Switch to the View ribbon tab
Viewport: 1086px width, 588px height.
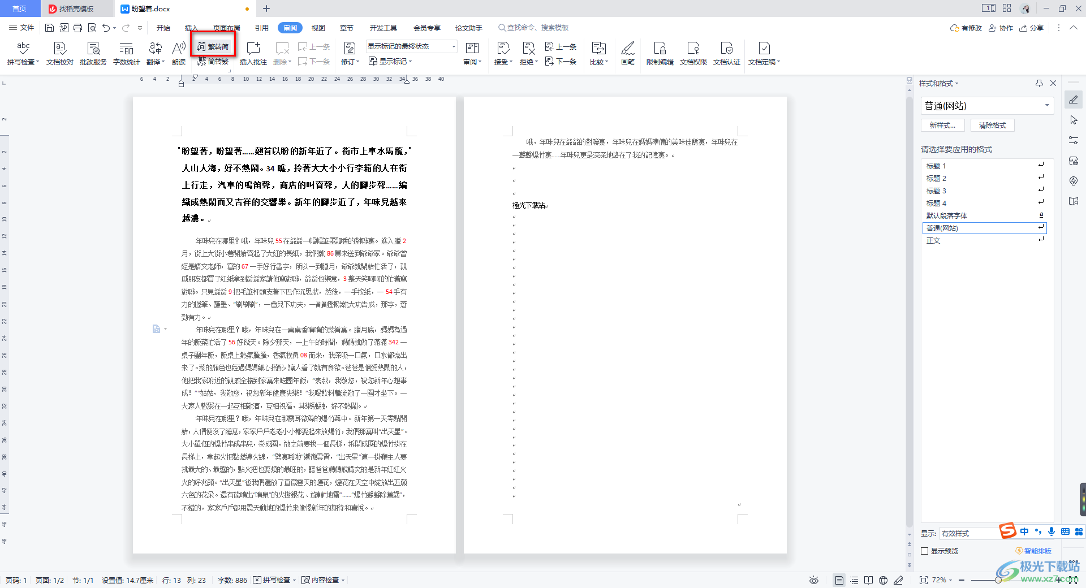pos(318,28)
